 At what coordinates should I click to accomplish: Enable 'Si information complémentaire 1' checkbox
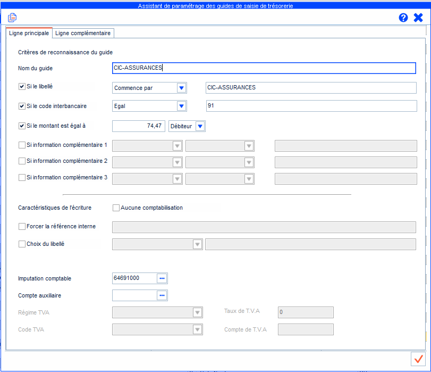[22, 145]
